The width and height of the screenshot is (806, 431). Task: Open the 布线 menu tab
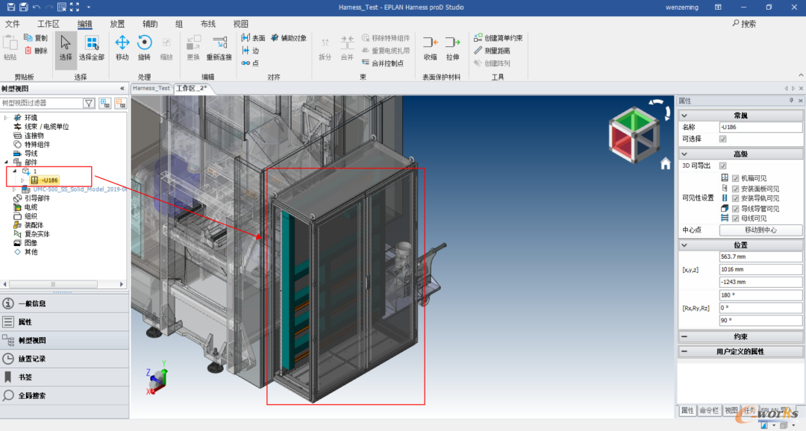pyautogui.click(x=208, y=24)
